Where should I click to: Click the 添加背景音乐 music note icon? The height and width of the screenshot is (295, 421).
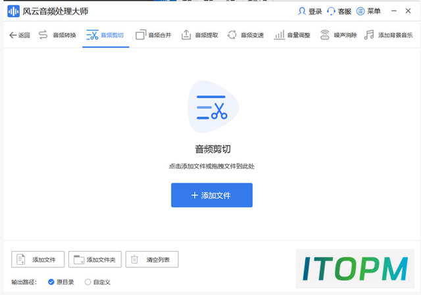[x=369, y=35]
